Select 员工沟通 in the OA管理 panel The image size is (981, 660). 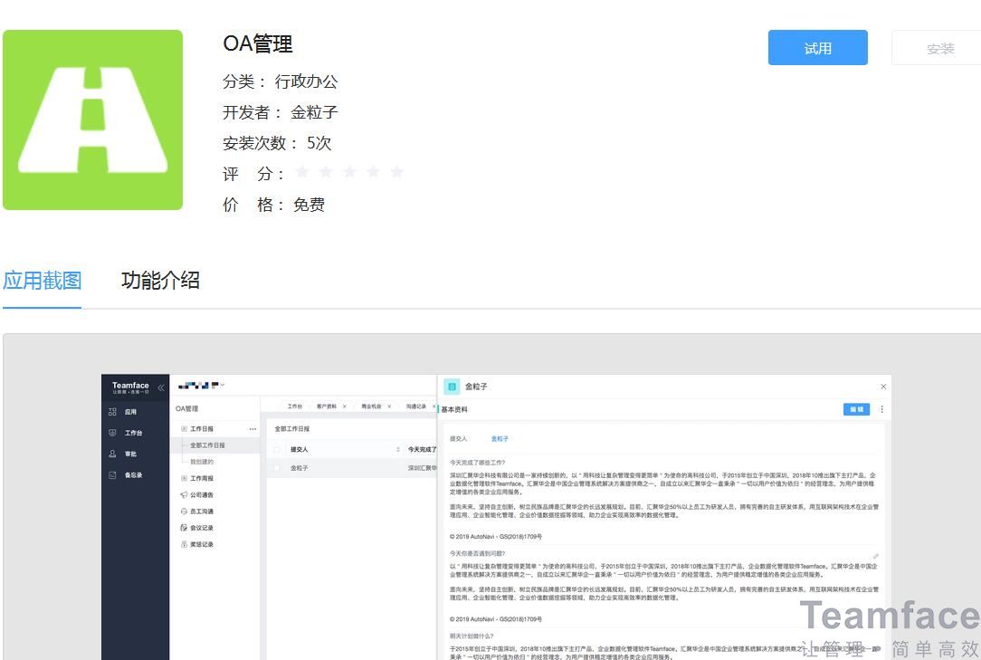199,512
